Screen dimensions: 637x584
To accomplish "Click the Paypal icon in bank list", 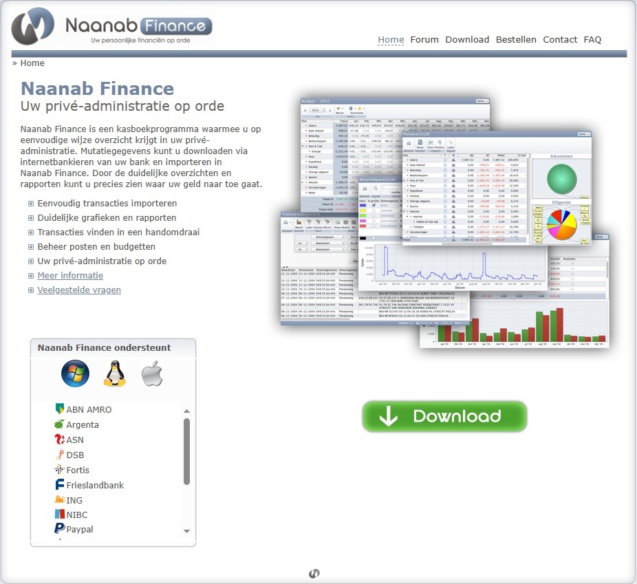I will 59,529.
